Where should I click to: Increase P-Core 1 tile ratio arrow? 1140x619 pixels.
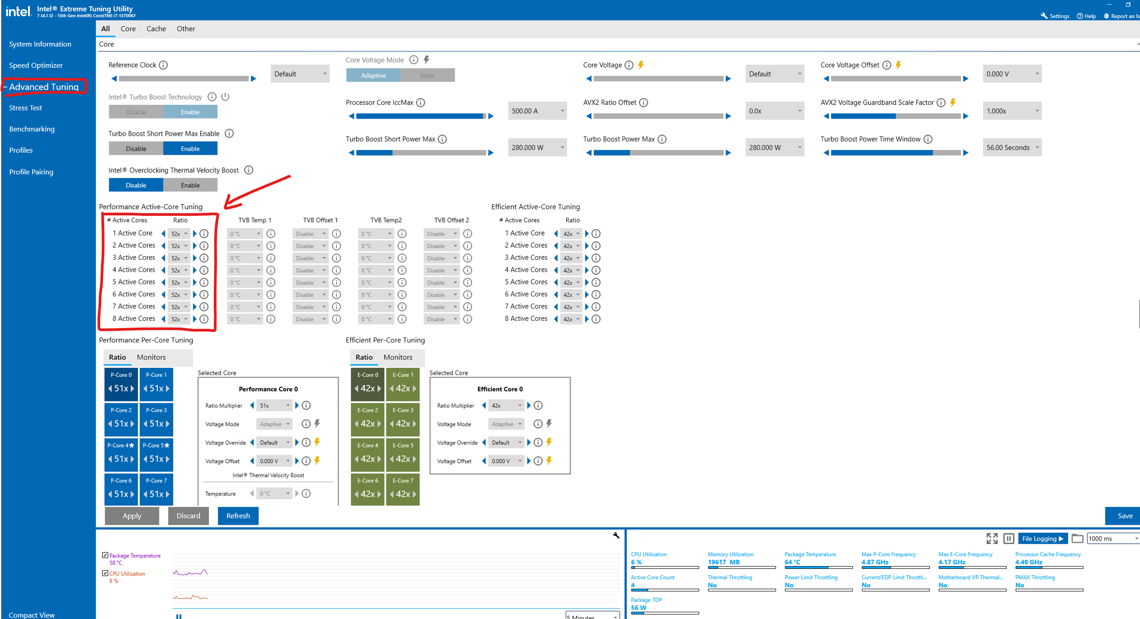[x=168, y=389]
